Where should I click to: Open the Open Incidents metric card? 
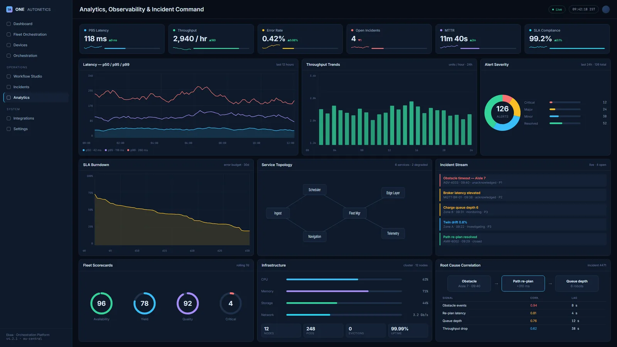point(389,39)
